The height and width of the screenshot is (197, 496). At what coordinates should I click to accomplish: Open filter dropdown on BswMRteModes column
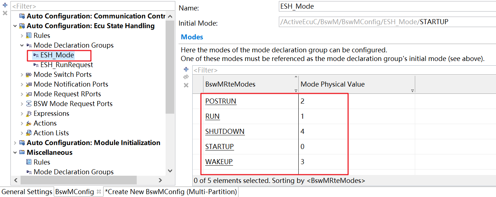click(x=296, y=91)
